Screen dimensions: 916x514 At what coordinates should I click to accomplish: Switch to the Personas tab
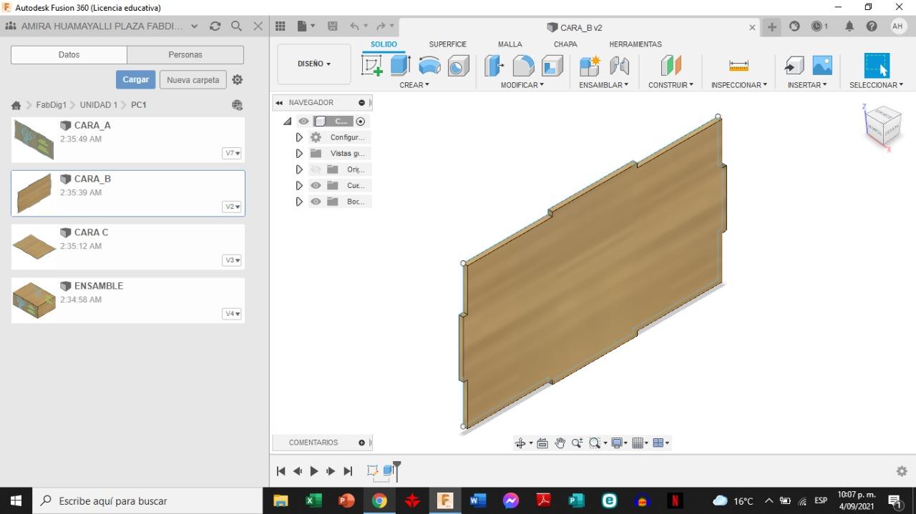[x=185, y=55]
